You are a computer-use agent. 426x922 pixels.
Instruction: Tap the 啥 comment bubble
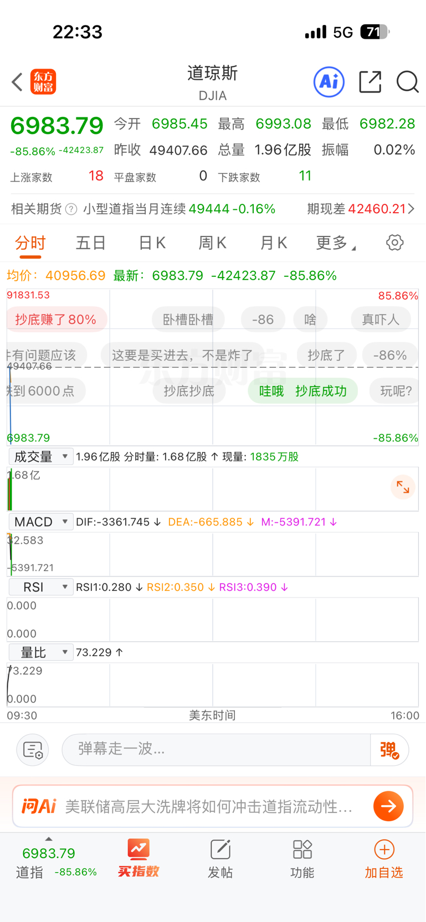[x=310, y=320]
